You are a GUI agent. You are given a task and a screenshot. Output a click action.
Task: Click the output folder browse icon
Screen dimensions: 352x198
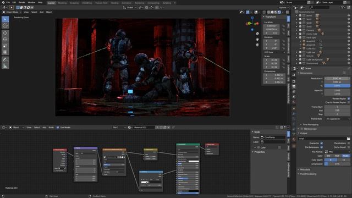click(x=348, y=139)
